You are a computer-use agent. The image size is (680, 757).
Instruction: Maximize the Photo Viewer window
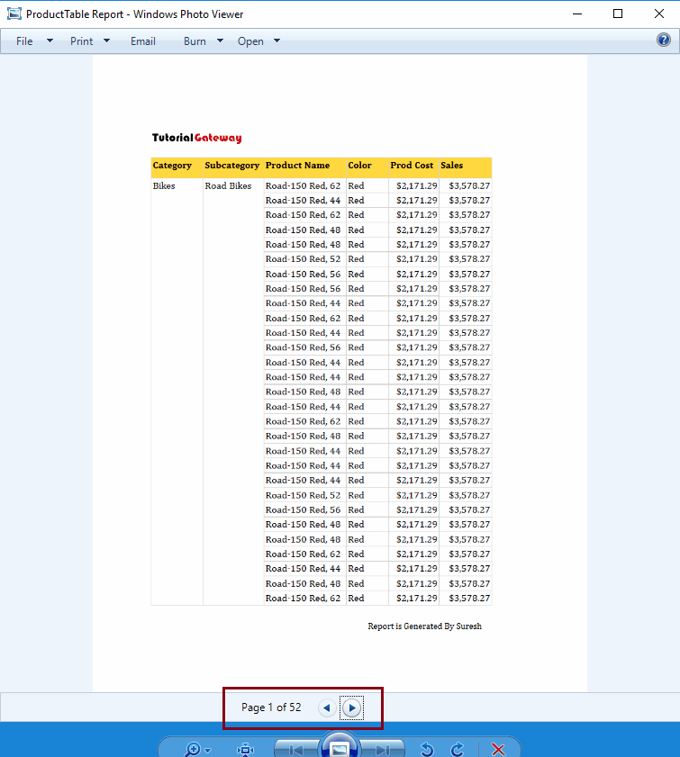point(618,14)
